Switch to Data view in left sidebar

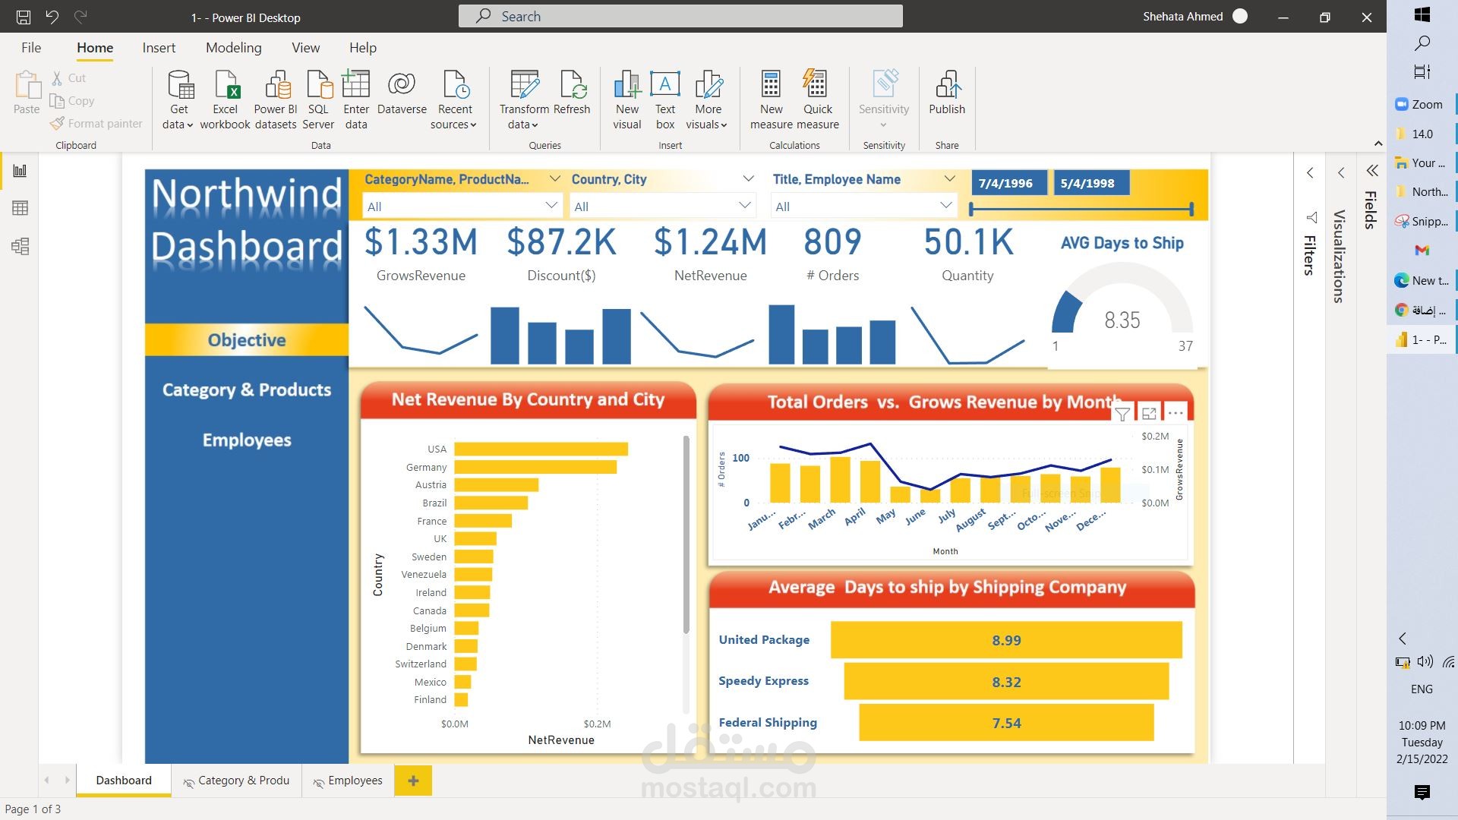(x=21, y=208)
